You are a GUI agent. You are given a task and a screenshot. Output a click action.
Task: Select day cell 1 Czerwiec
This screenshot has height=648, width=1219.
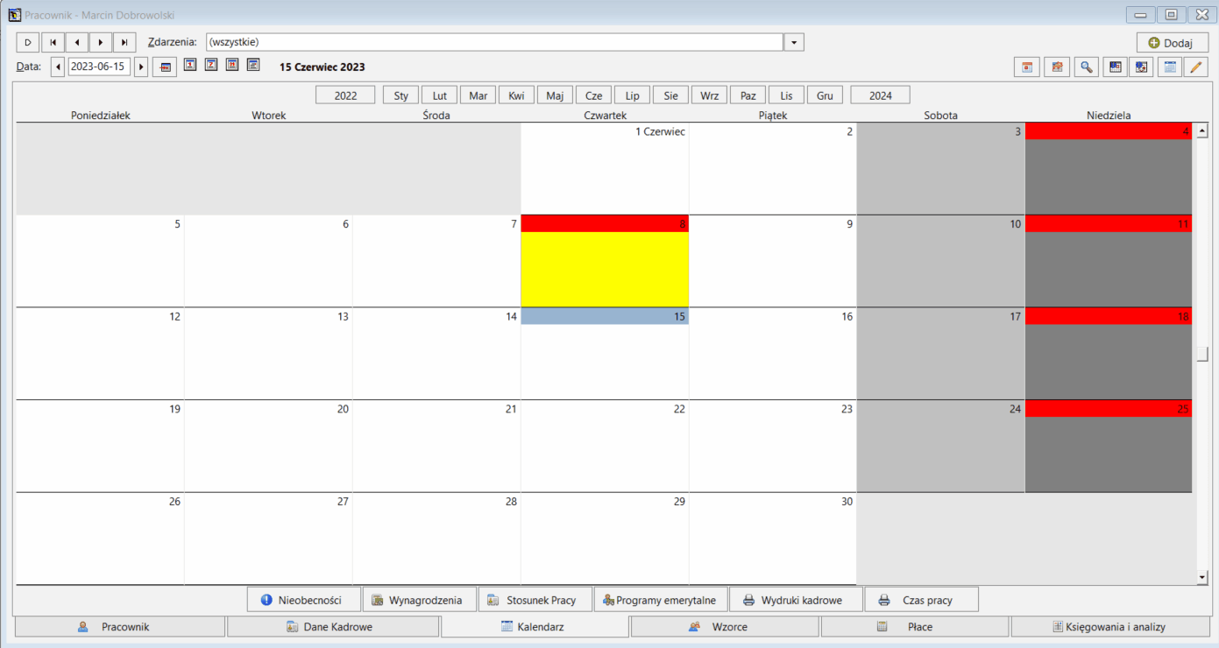(x=605, y=168)
